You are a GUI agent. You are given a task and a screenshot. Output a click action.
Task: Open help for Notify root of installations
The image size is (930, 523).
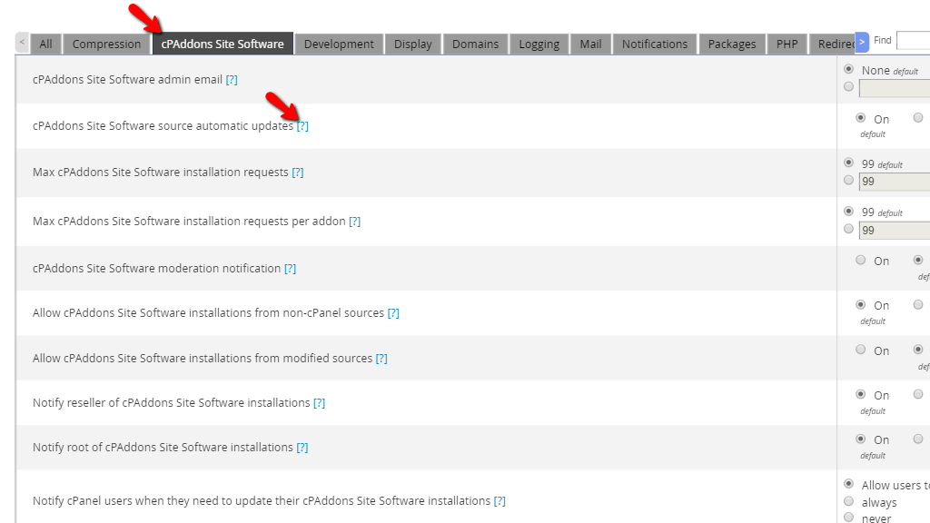pos(302,447)
